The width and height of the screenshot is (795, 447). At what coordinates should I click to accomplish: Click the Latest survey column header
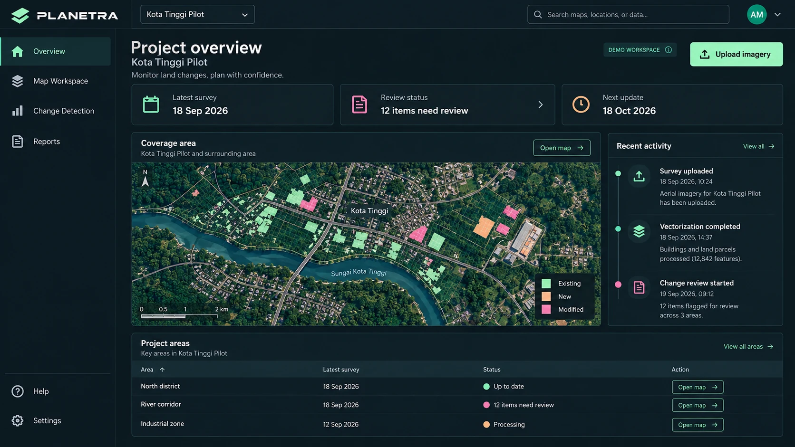point(341,370)
